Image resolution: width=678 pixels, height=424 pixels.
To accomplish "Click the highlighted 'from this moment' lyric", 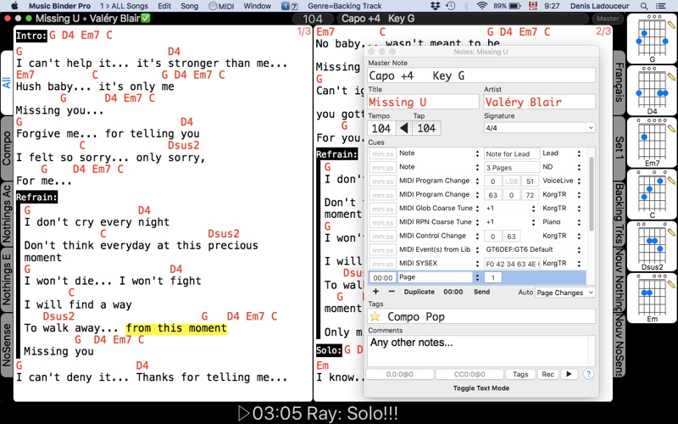I will (x=176, y=328).
